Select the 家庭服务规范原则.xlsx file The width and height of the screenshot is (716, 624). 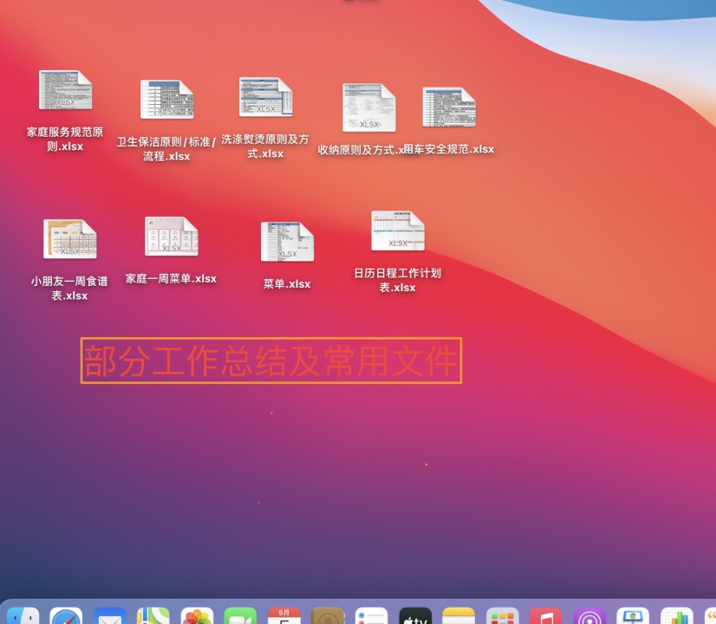[65, 90]
